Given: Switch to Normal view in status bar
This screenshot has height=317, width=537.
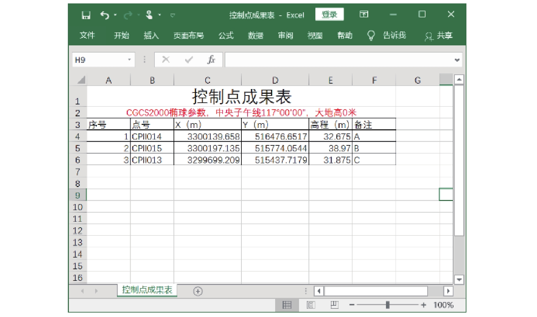Looking at the screenshot, I should pyautogui.click(x=287, y=305).
